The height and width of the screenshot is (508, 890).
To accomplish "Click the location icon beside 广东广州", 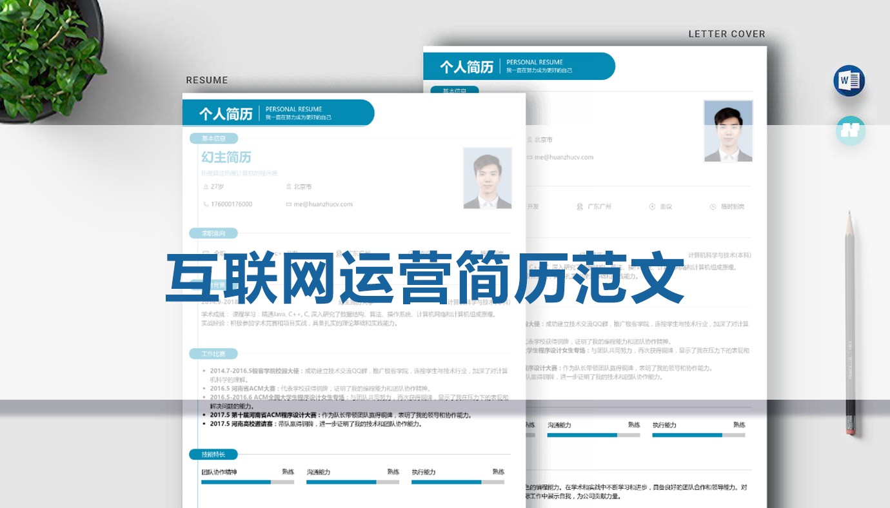I will coord(580,207).
